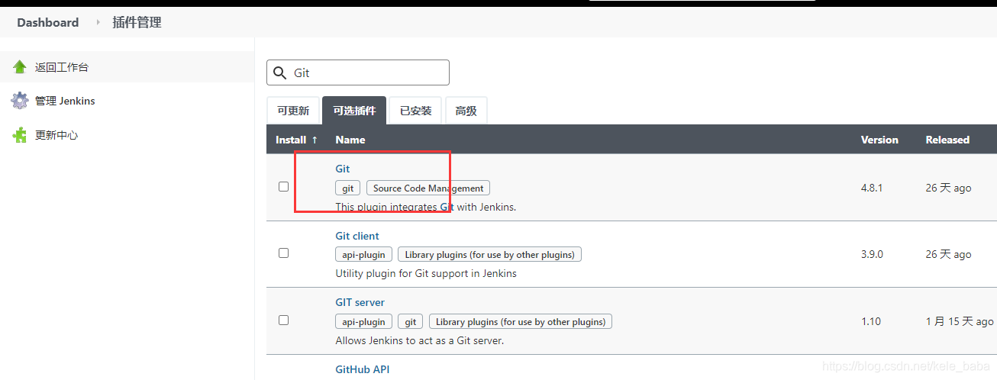Sort by Version column header

[x=879, y=140]
